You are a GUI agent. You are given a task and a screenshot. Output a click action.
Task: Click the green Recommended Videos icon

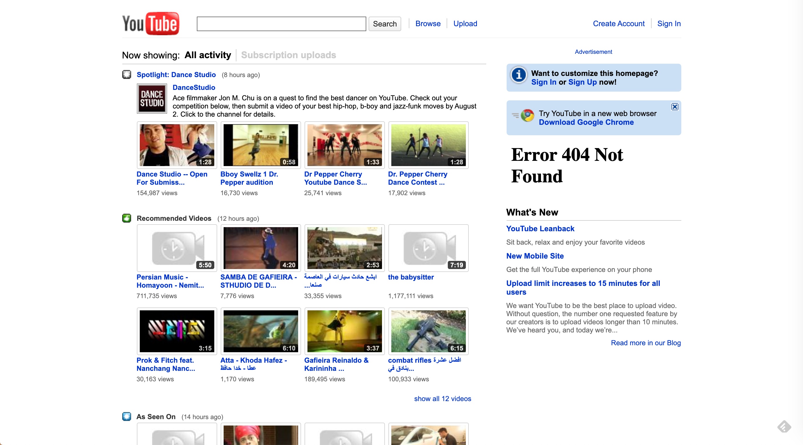[127, 218]
